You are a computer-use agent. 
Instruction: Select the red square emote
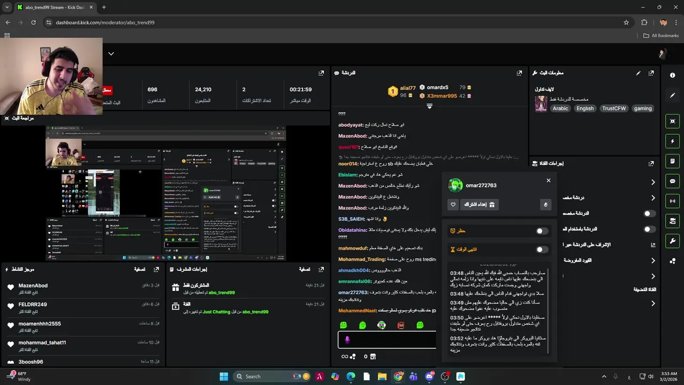[x=401, y=325]
